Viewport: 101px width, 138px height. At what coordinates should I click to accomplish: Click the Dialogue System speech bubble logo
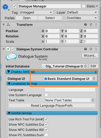tap(11, 57)
